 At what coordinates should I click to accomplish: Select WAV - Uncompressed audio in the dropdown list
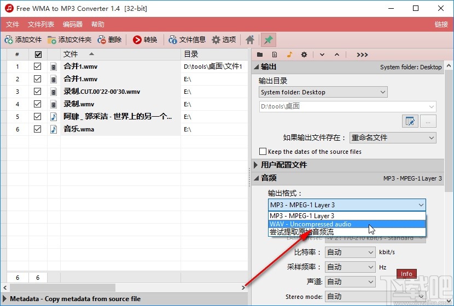tap(347, 224)
